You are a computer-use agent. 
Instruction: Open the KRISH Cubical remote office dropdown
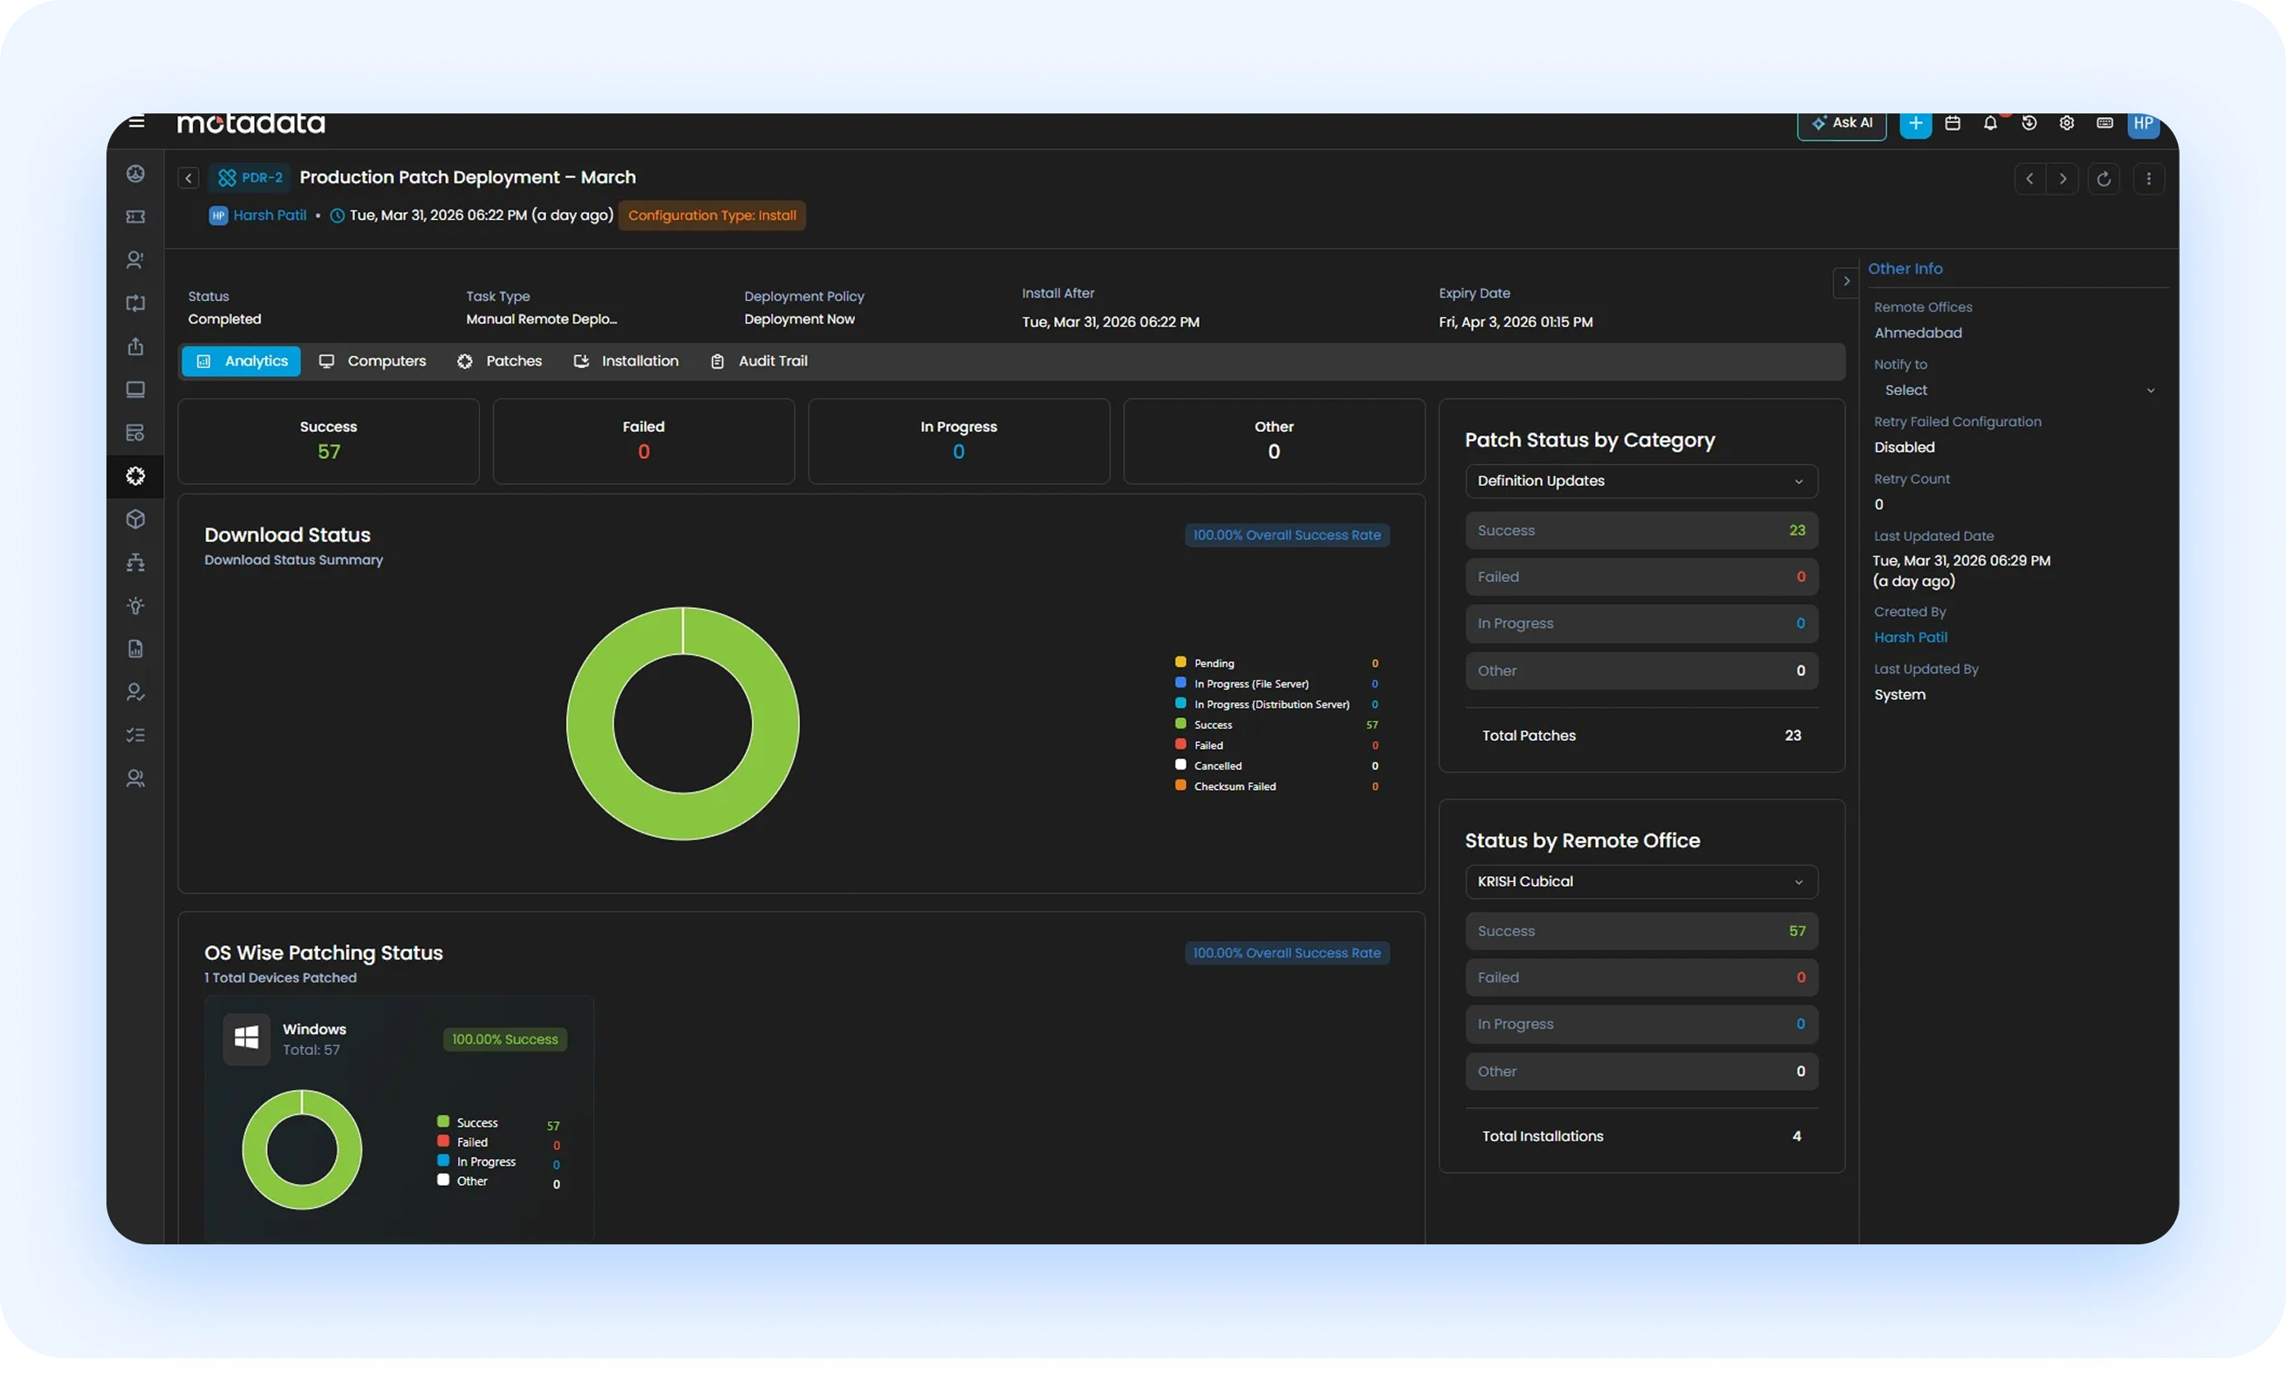[1640, 881]
